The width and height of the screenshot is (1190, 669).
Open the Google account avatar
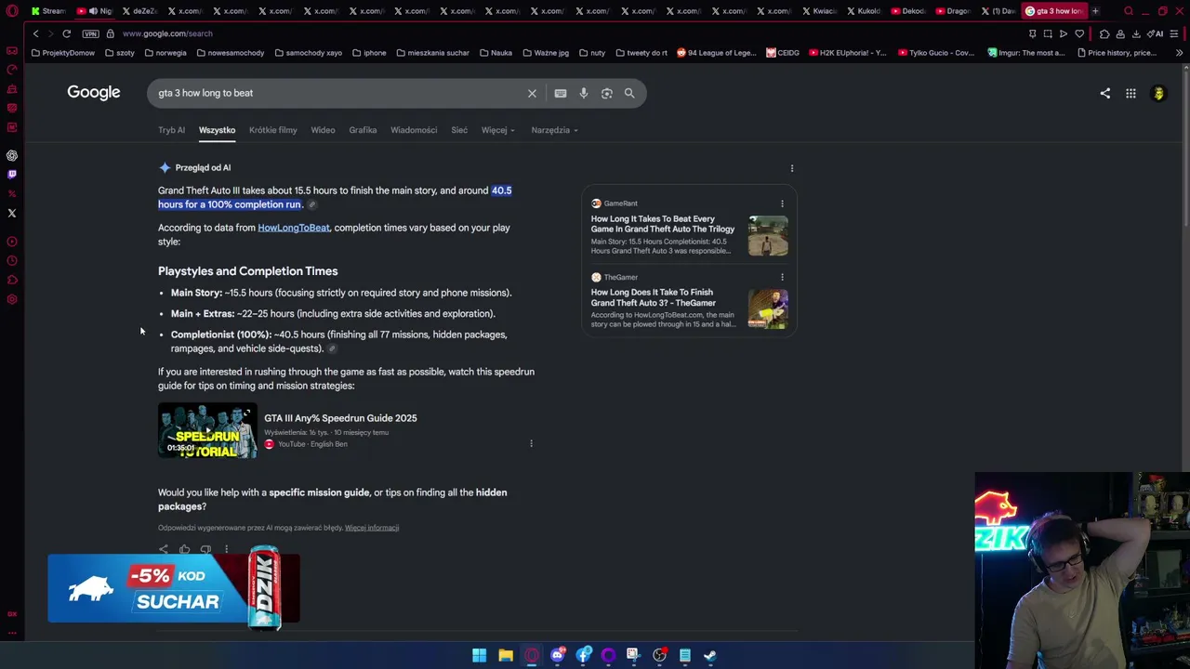point(1158,93)
